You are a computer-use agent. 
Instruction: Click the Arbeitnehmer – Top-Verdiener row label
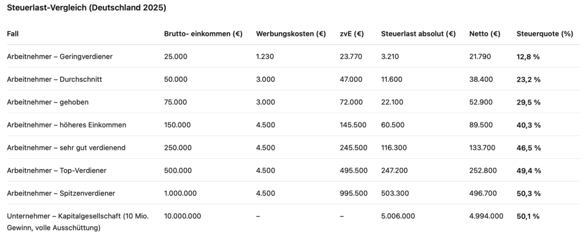click(57, 171)
